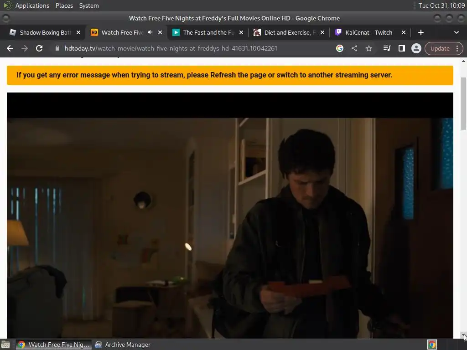Screen dimensions: 467x350
Task: Open the Diet and Exercise tab
Action: (290, 32)
